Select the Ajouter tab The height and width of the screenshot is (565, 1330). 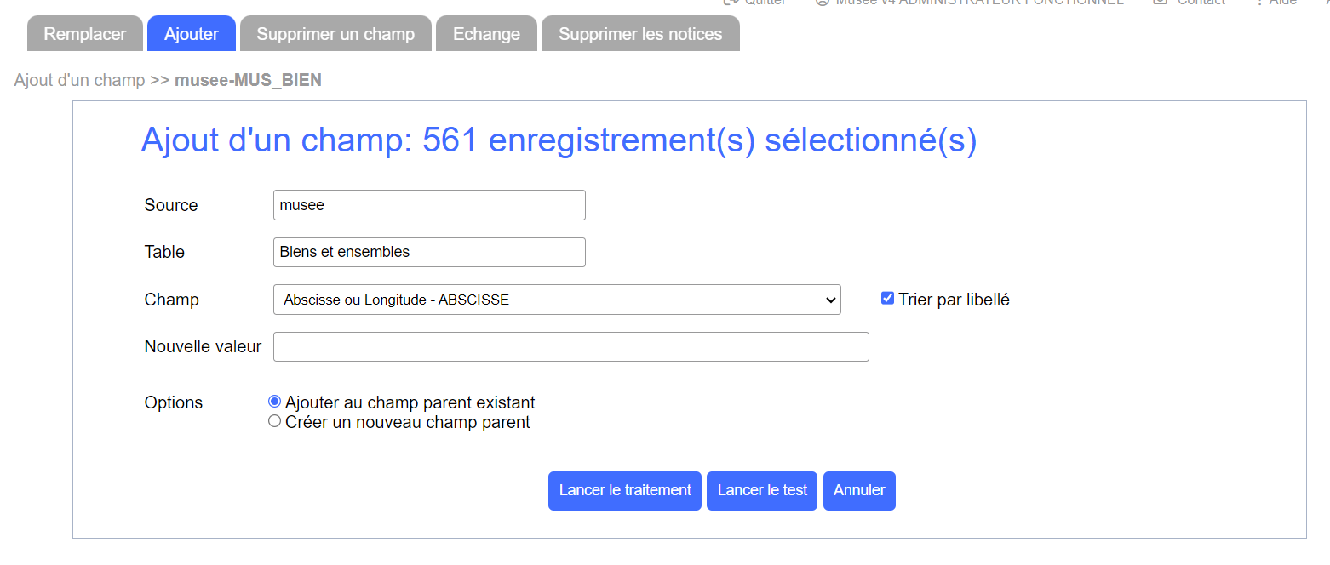click(x=192, y=34)
